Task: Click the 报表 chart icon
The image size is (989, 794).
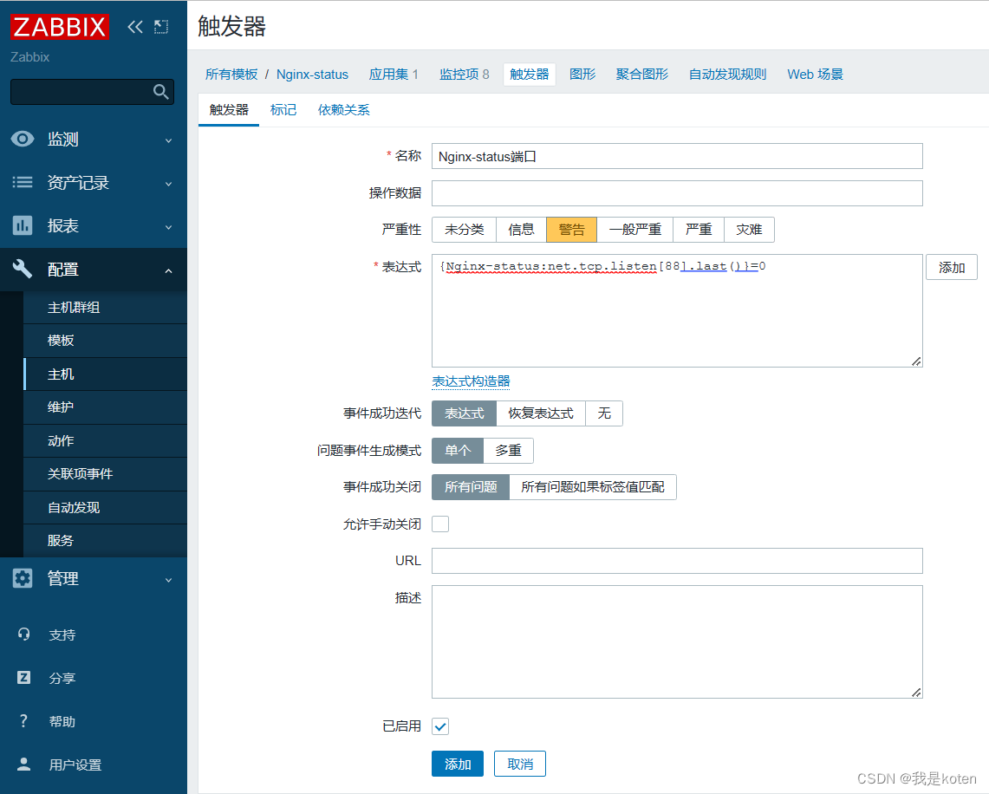Action: click(x=23, y=226)
